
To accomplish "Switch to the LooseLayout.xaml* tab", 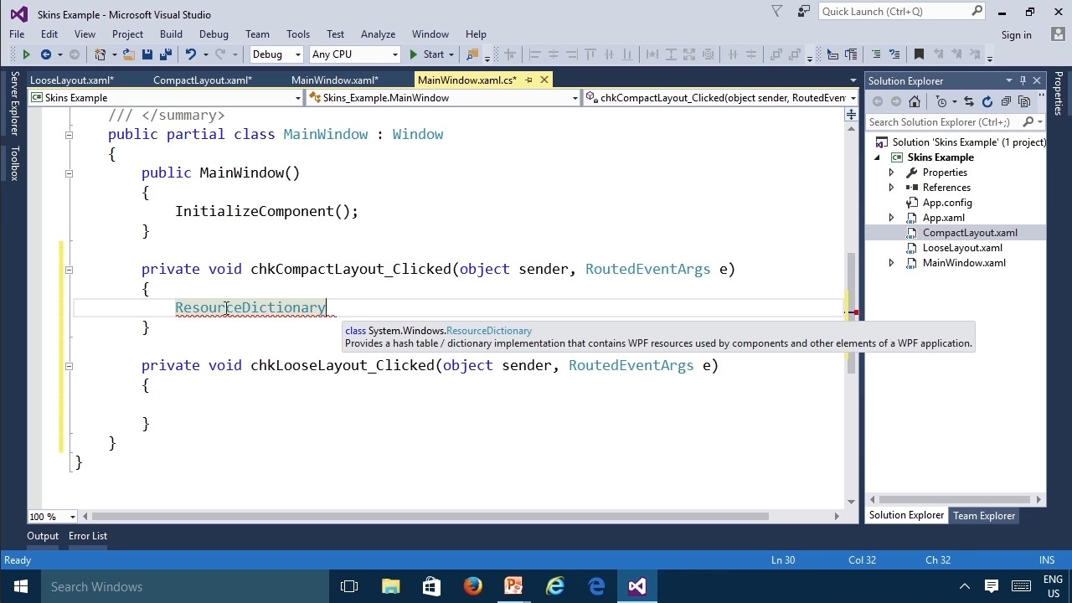I will pyautogui.click(x=72, y=80).
